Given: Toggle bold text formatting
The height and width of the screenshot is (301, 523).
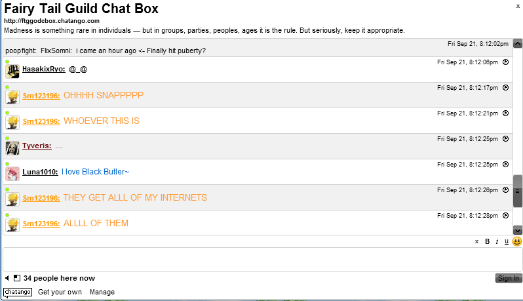Looking at the screenshot, I should (x=487, y=242).
